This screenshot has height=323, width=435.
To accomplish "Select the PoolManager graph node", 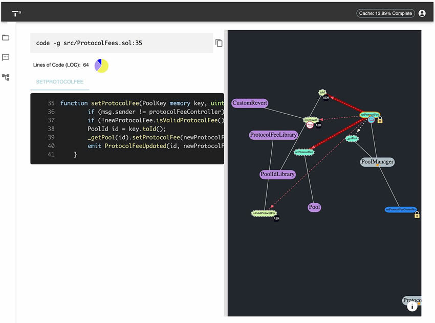I will pyautogui.click(x=377, y=162).
